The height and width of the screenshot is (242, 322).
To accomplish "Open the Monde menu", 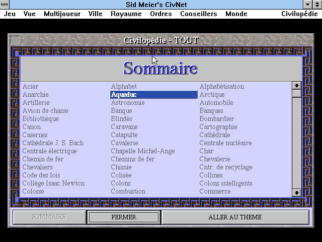I will tap(236, 14).
